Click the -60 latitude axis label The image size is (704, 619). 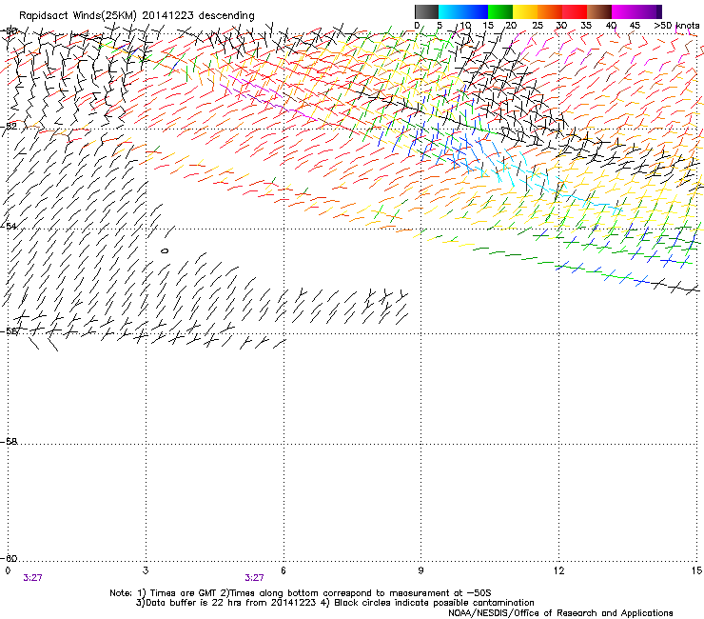[x=10, y=558]
